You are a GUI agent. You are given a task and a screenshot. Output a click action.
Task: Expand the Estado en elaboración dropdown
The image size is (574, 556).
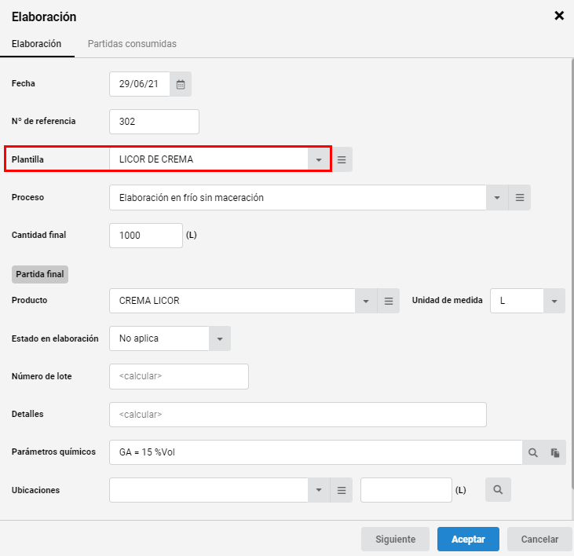tap(220, 338)
